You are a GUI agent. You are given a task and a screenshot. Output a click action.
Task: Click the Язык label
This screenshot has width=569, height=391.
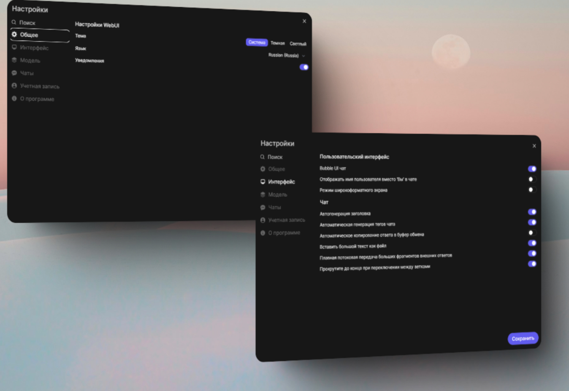pos(81,48)
